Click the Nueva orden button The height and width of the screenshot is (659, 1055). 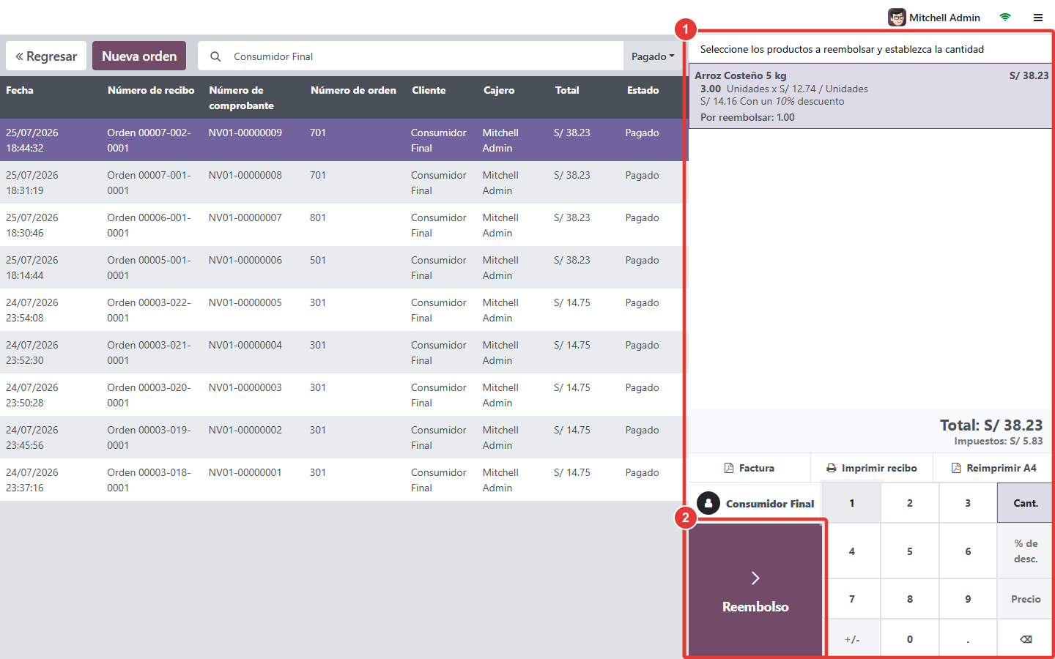click(x=139, y=56)
